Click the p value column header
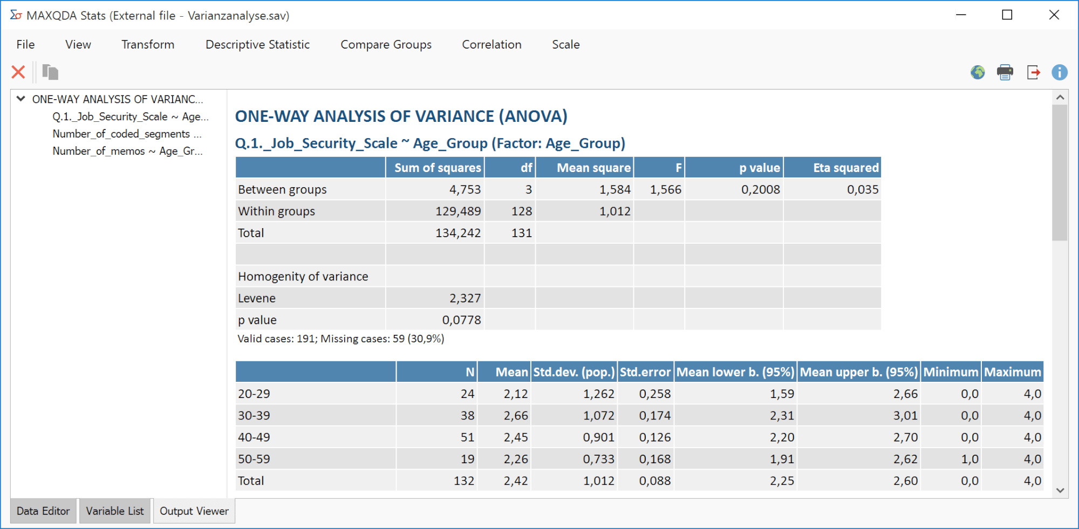The width and height of the screenshot is (1079, 529). pos(734,168)
